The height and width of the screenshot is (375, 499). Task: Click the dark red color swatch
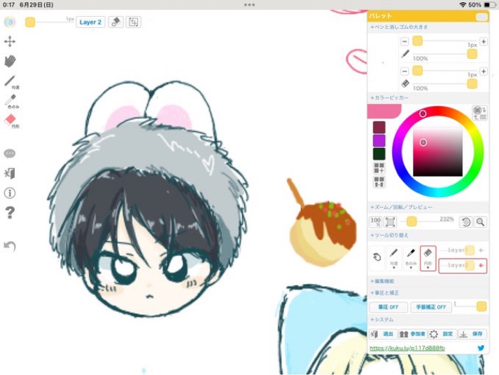(379, 127)
